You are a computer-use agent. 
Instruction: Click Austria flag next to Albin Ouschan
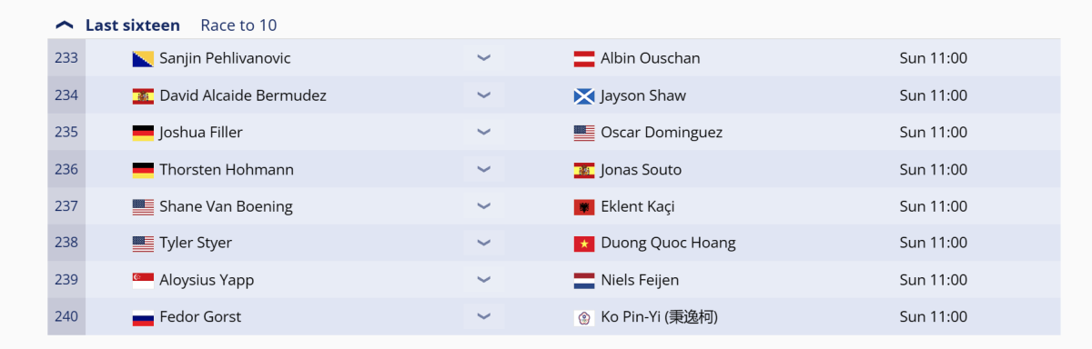(x=584, y=58)
